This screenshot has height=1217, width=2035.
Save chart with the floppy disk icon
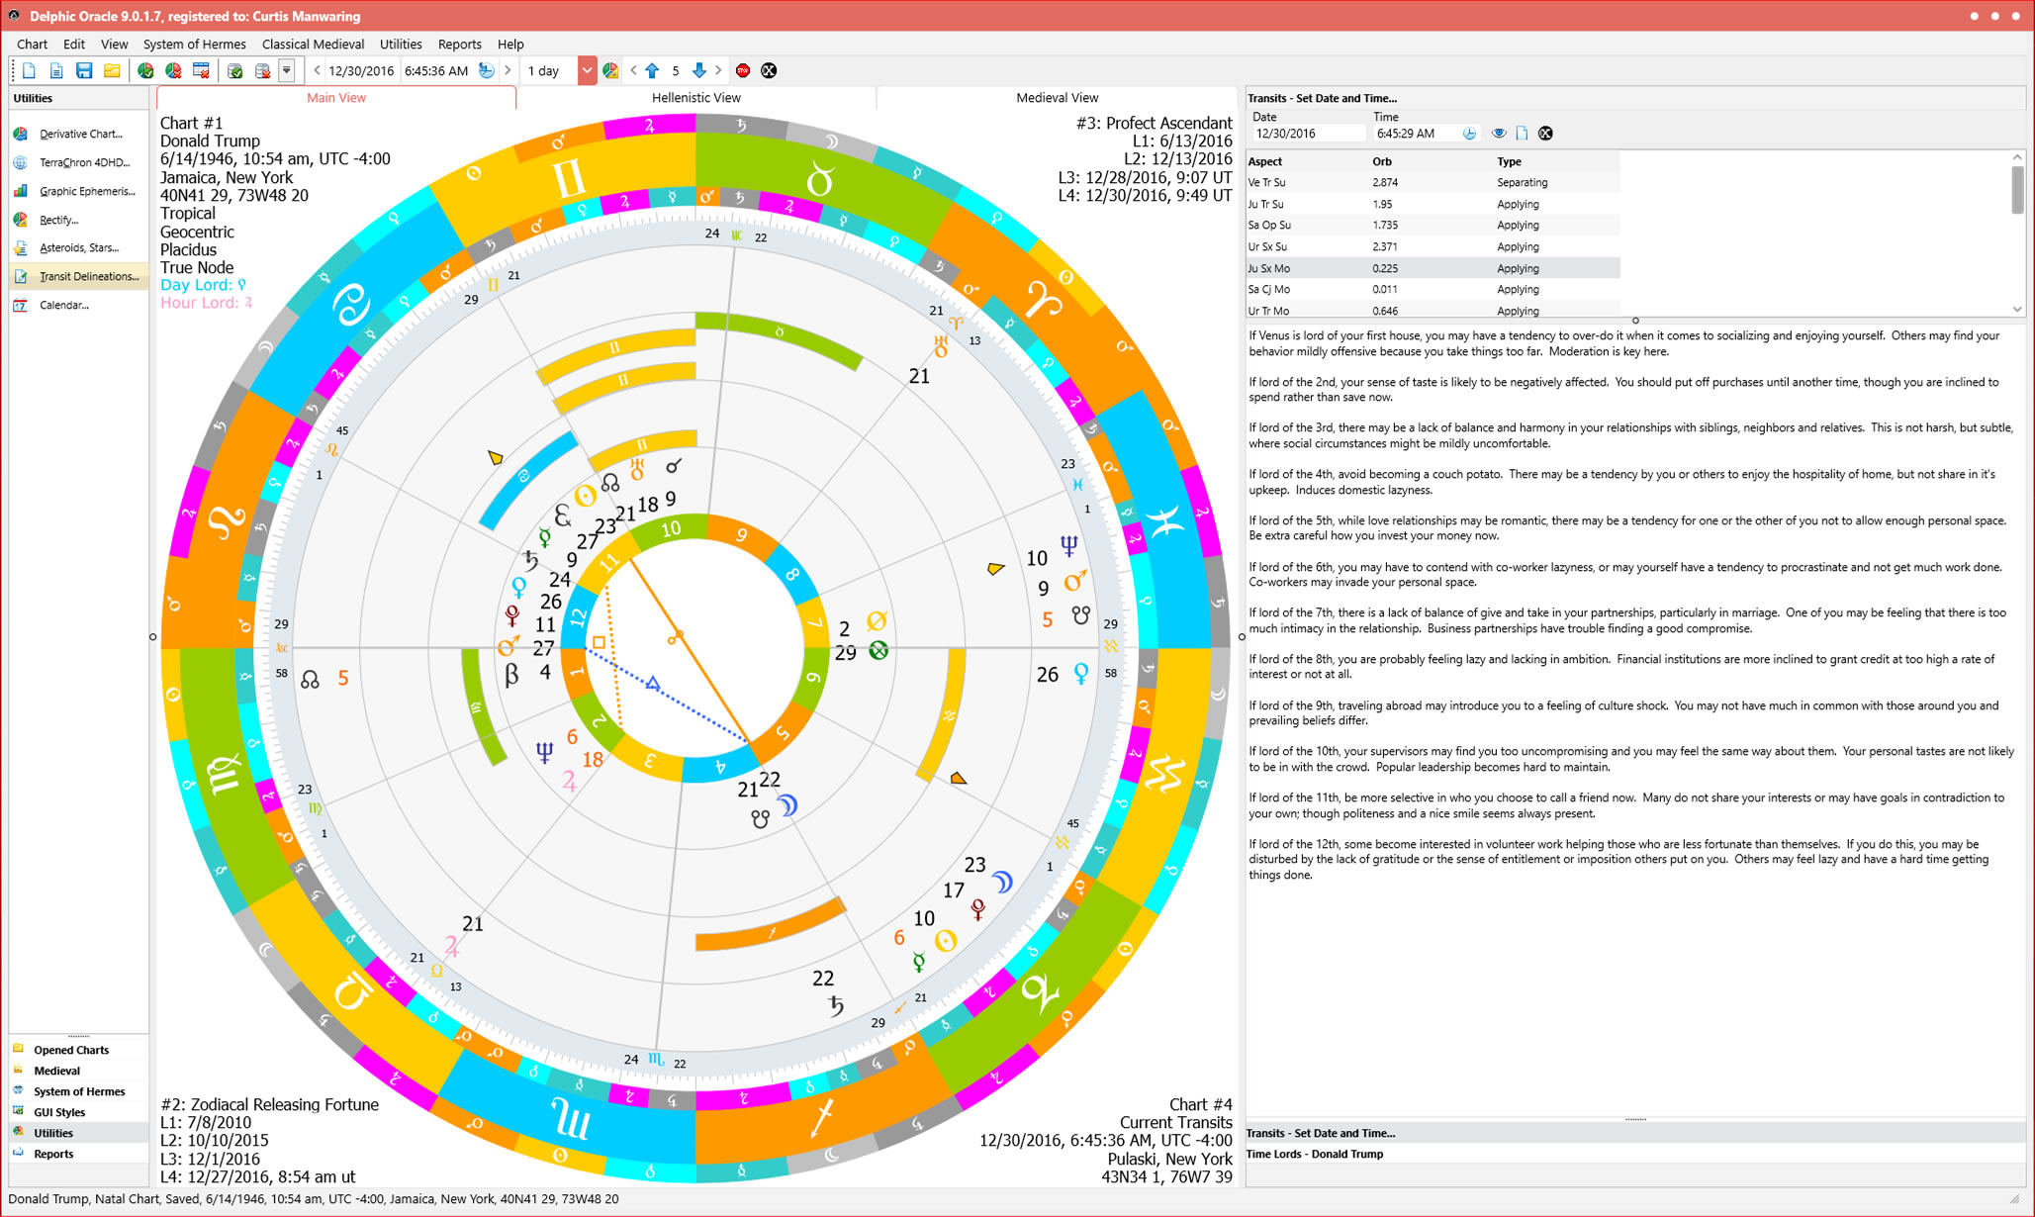pyautogui.click(x=84, y=71)
